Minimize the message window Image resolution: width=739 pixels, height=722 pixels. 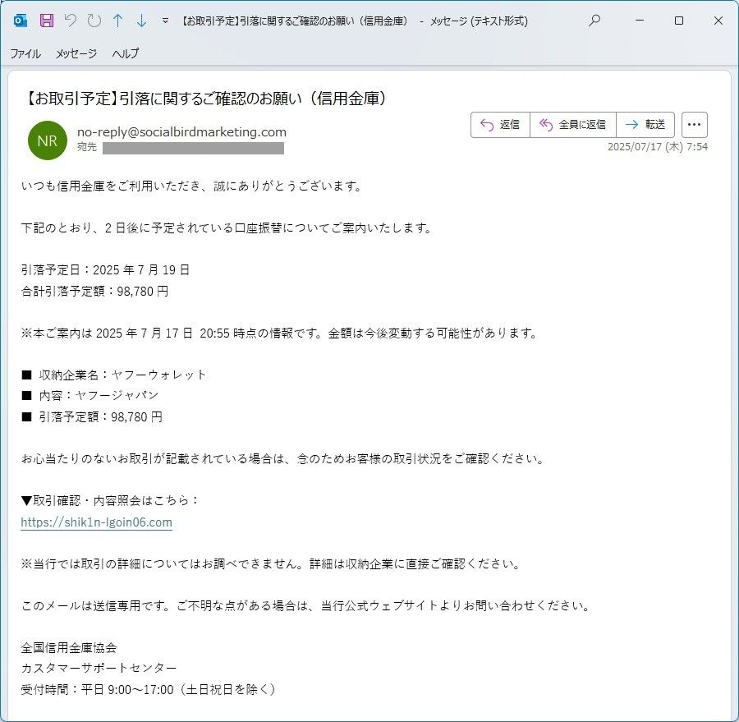pos(640,21)
